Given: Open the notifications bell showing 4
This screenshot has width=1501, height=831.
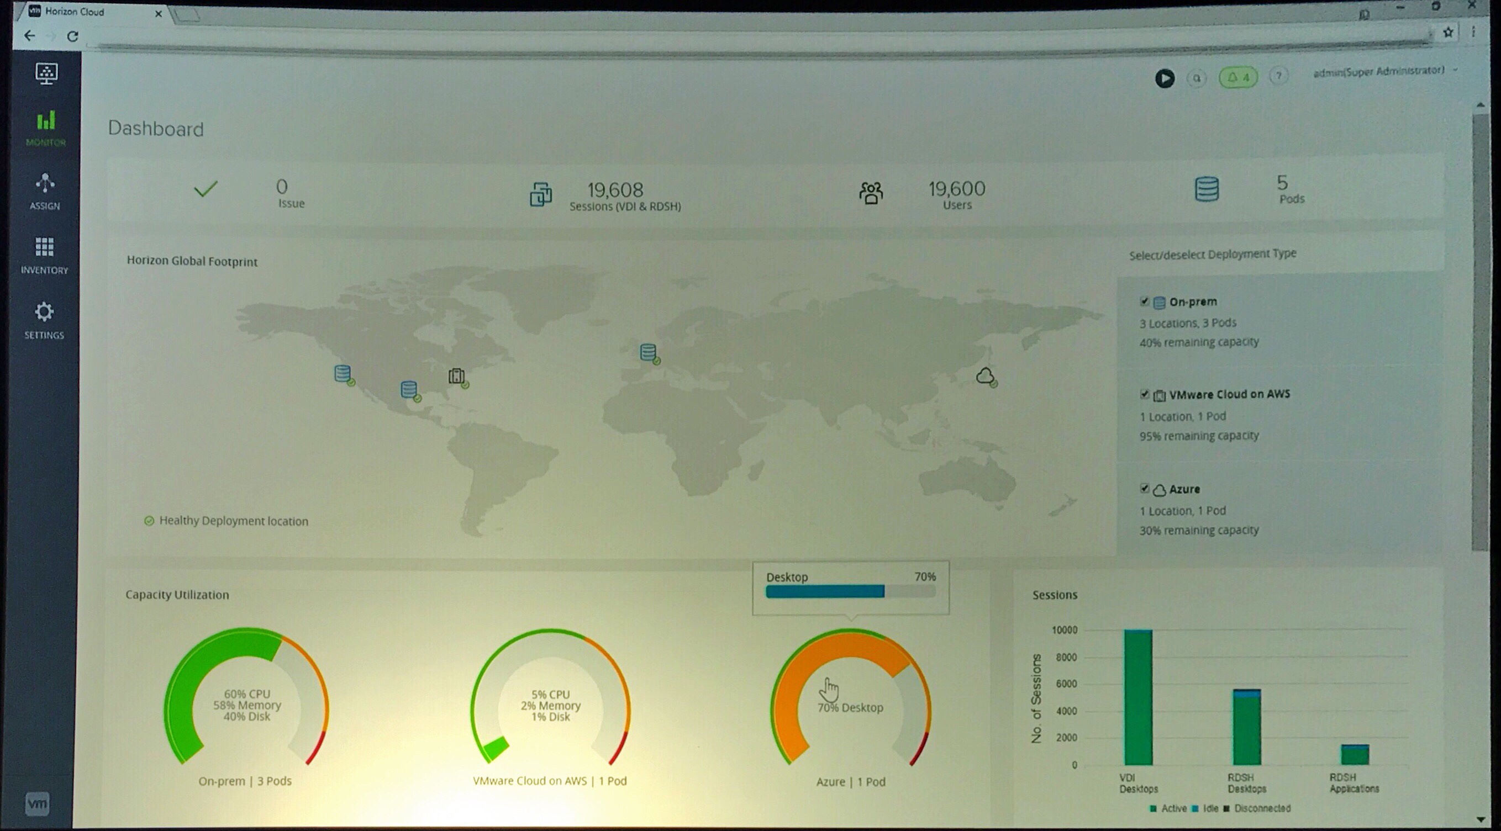Looking at the screenshot, I should pos(1238,77).
